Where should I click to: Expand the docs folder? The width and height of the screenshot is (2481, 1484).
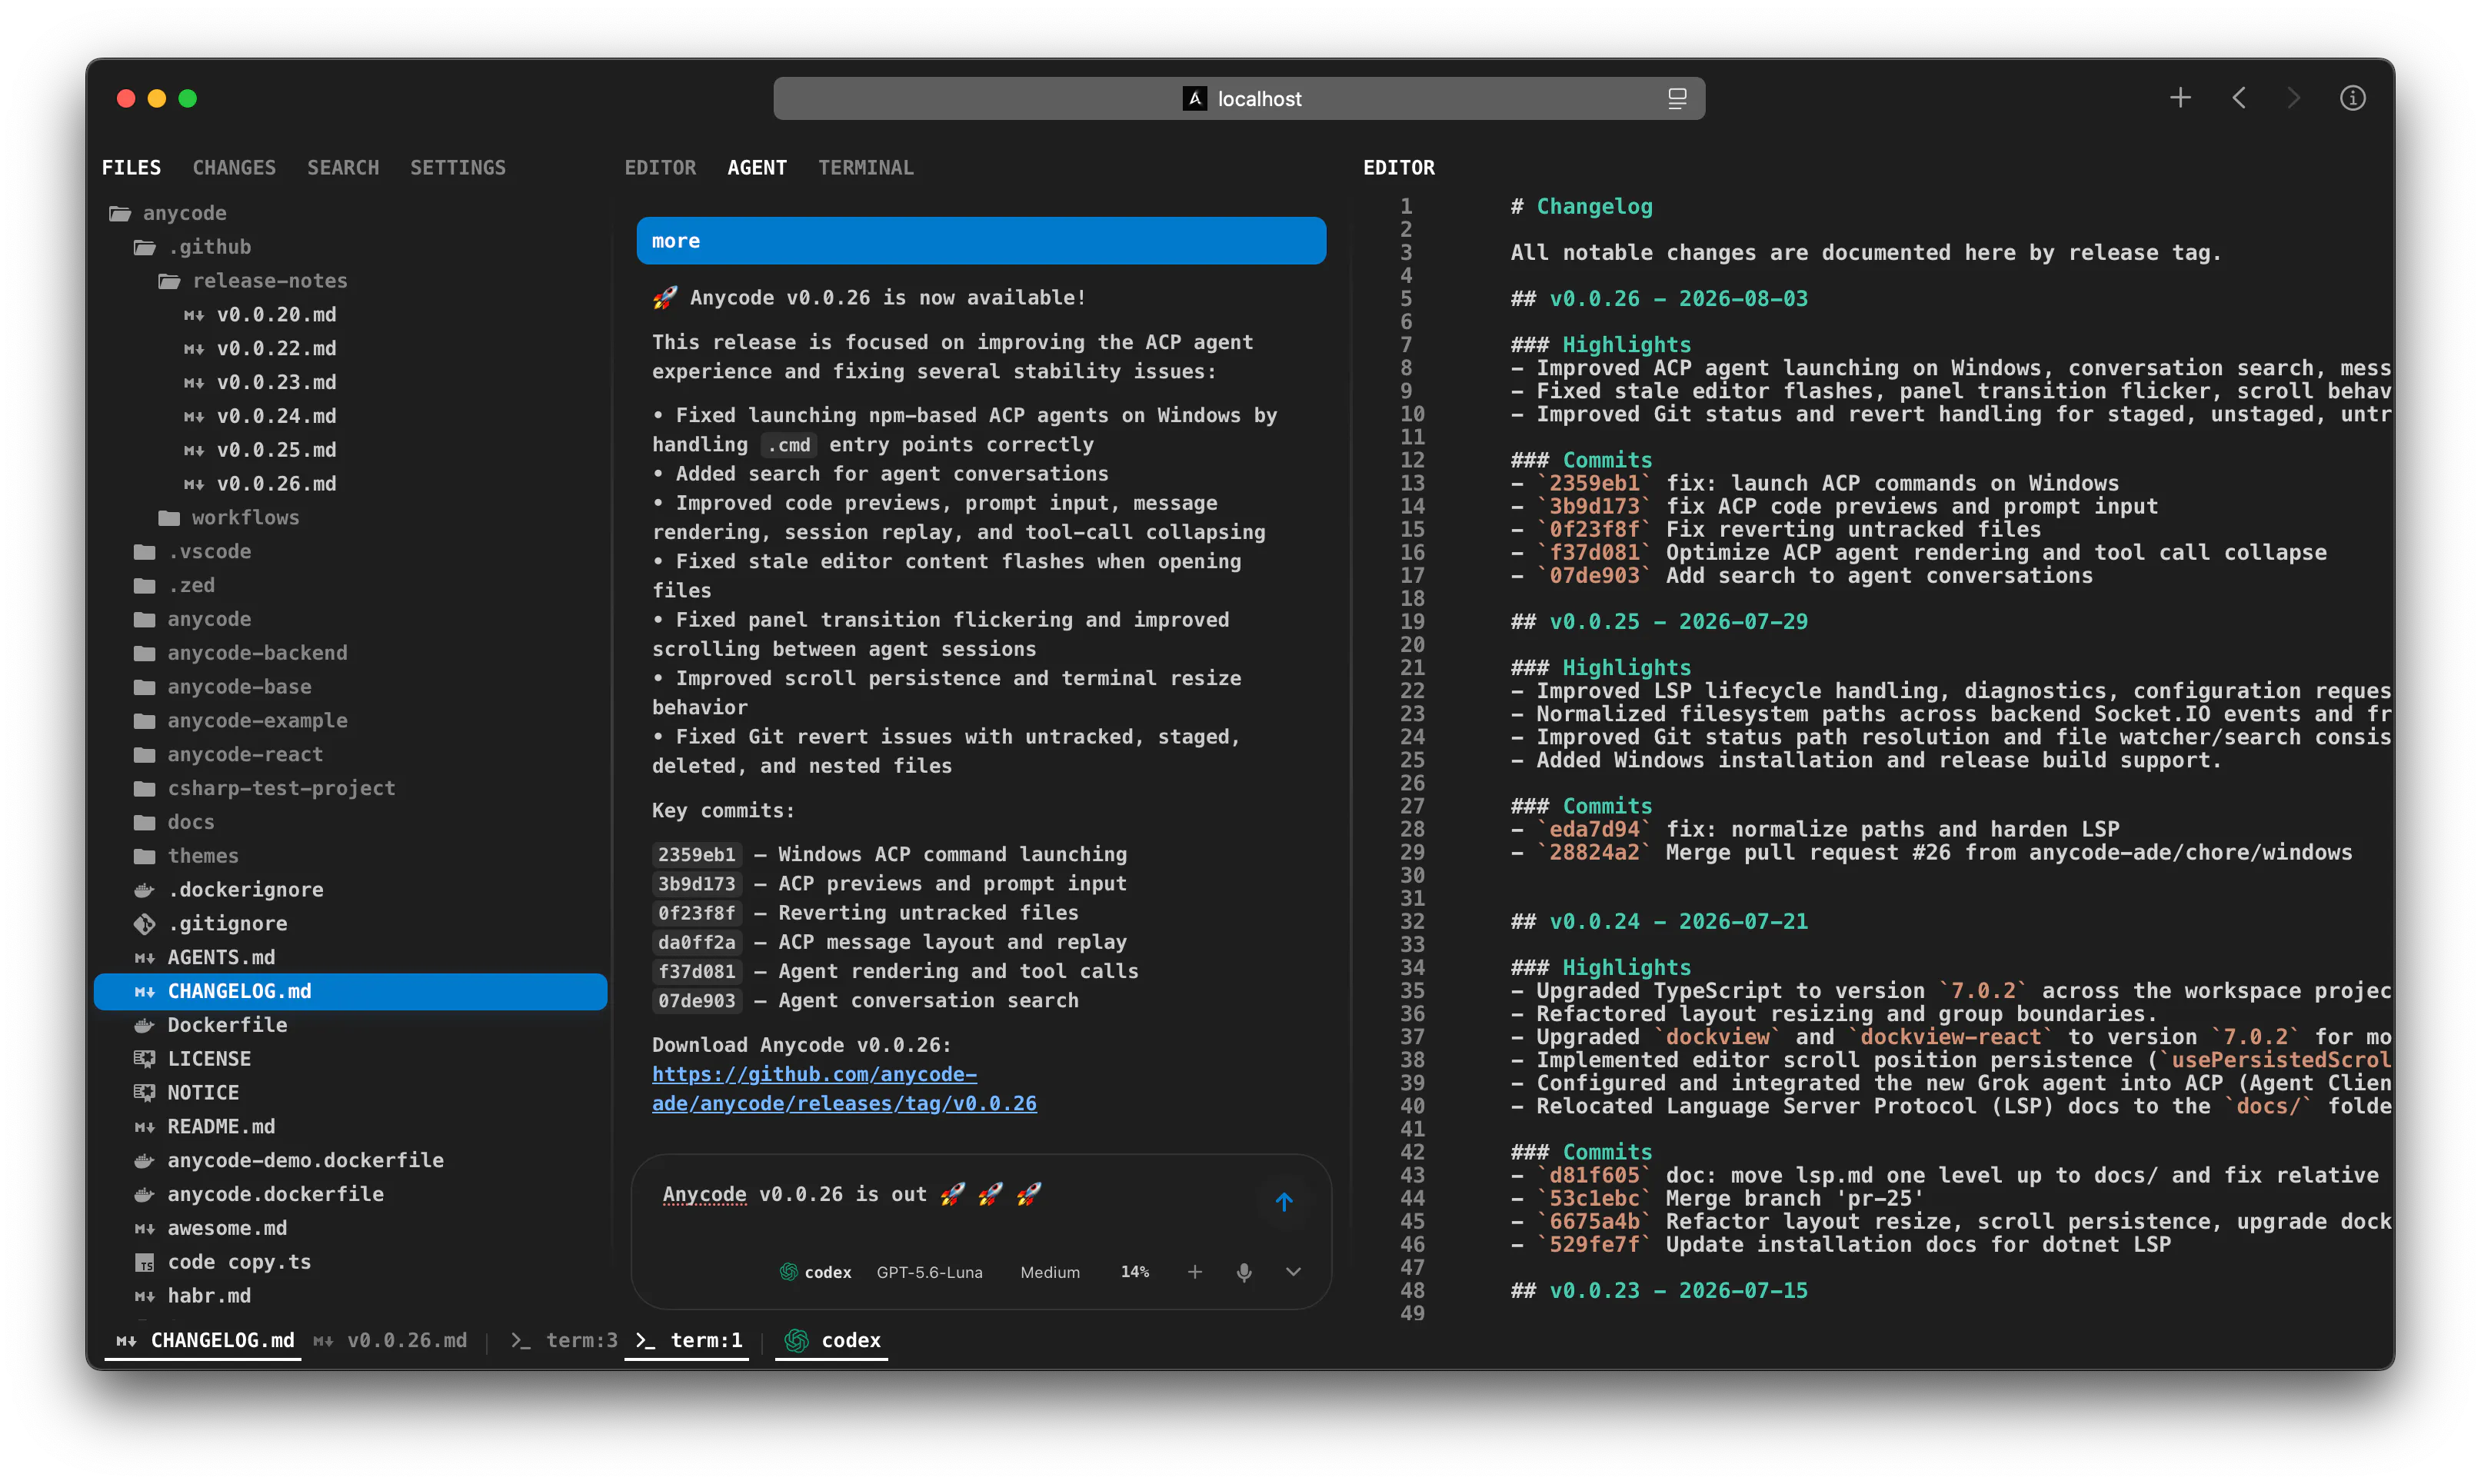click(x=175, y=823)
